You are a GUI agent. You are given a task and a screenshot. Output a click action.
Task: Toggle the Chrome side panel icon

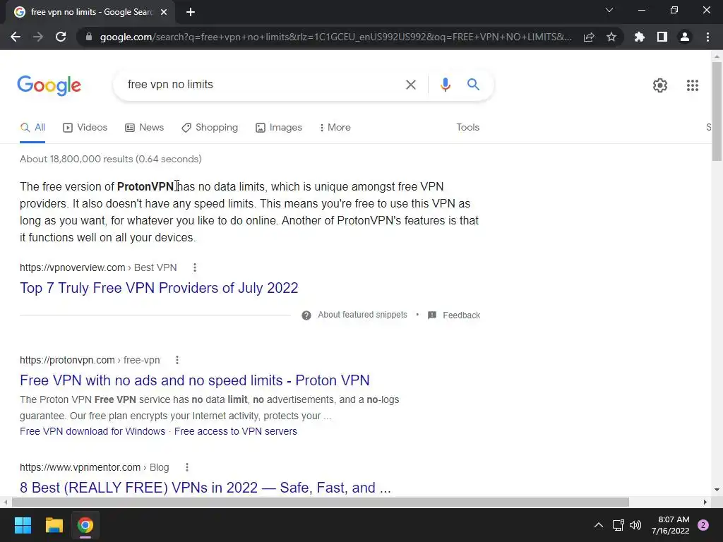coord(662,37)
